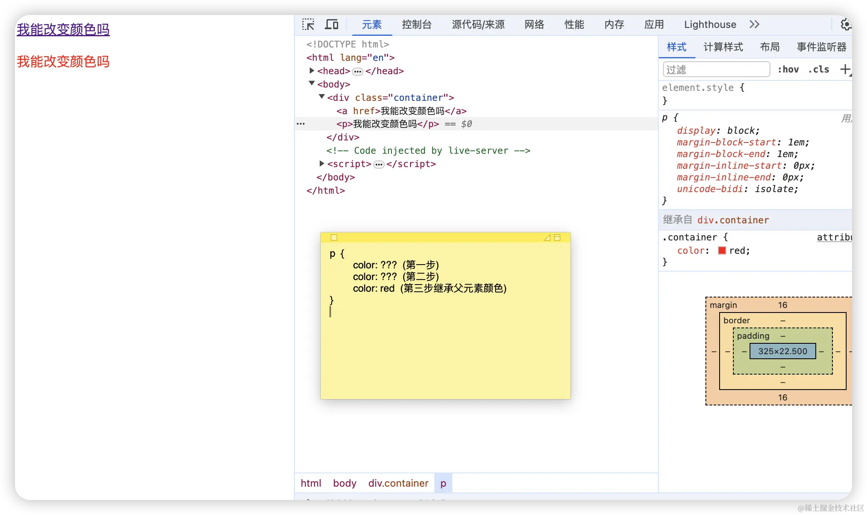Click the 我能改变颜色吗 hyperlink on the page

click(x=63, y=30)
